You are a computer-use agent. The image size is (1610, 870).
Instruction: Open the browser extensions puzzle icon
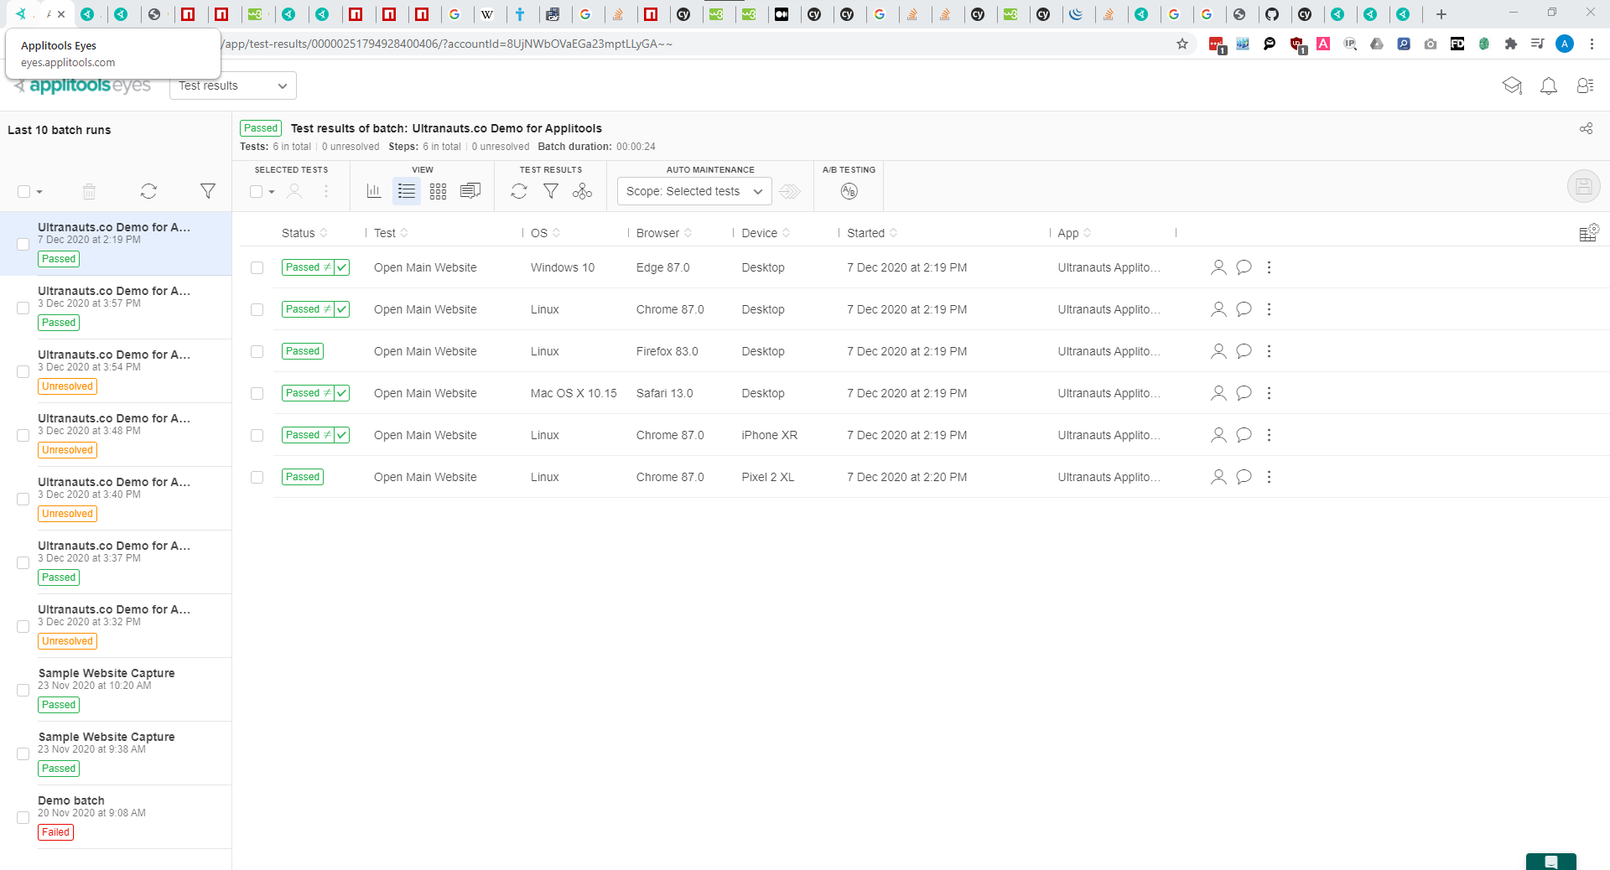1511,44
